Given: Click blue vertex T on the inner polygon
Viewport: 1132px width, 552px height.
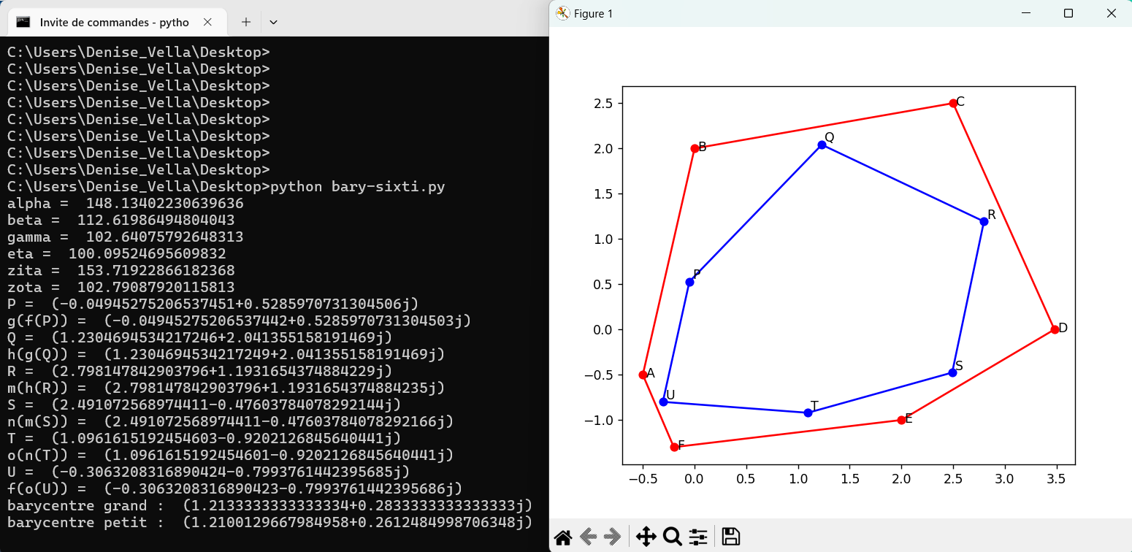Looking at the screenshot, I should (808, 413).
